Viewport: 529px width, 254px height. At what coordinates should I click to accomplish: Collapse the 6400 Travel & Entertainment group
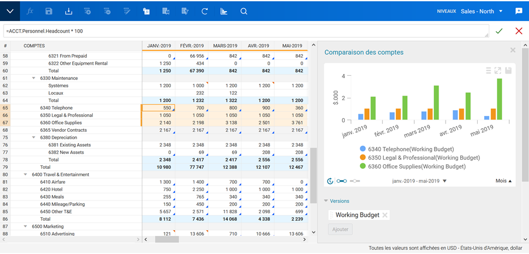26,174
